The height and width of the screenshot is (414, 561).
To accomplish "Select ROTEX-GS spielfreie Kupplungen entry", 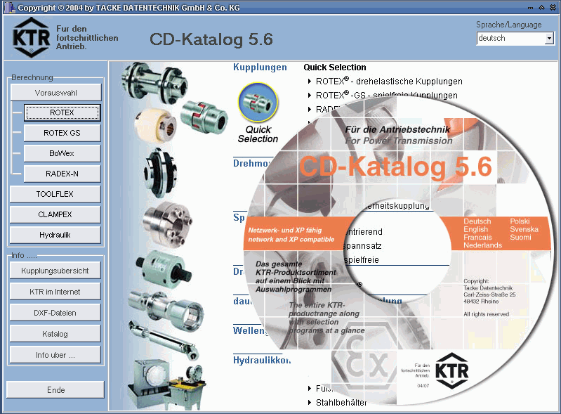I will coord(386,96).
